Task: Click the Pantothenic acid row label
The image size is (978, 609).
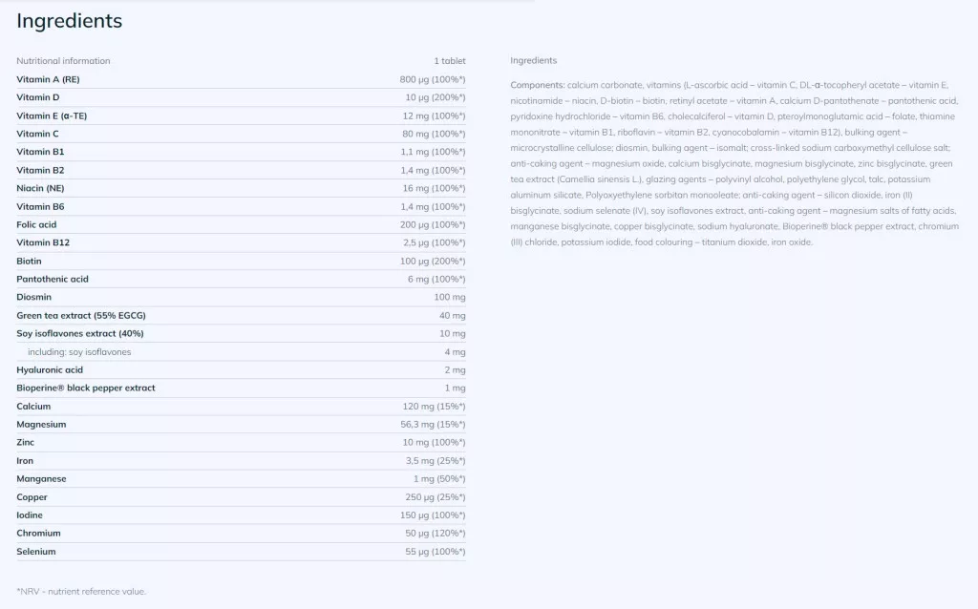Action: [x=53, y=279]
